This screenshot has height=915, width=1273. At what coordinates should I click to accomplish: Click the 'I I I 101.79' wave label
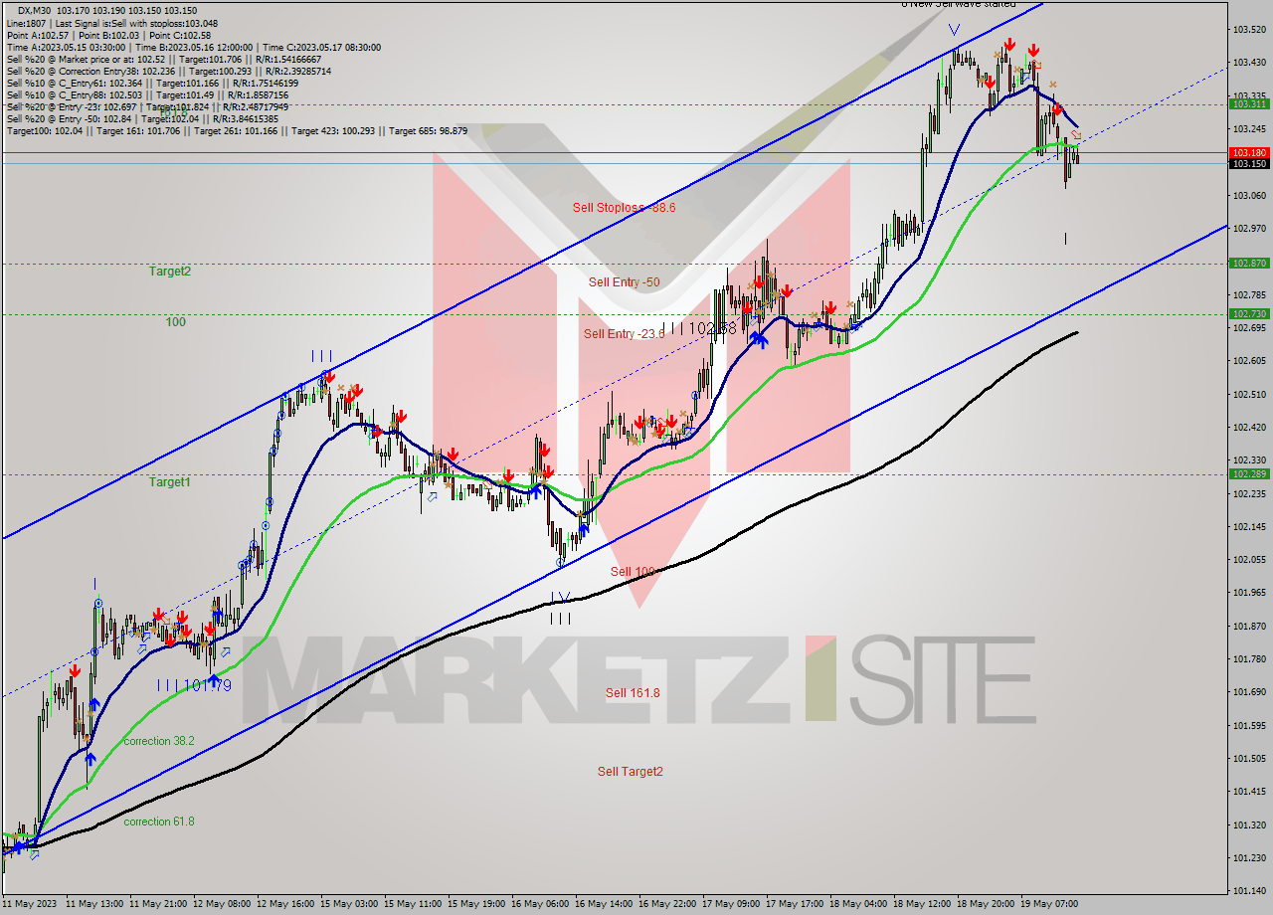click(194, 685)
